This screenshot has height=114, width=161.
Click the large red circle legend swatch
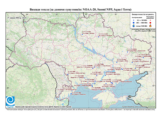click(x=150, y=23)
